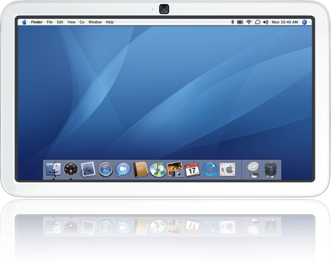Launch Safari compass icon
This screenshot has height=268, width=331.
coord(106,170)
